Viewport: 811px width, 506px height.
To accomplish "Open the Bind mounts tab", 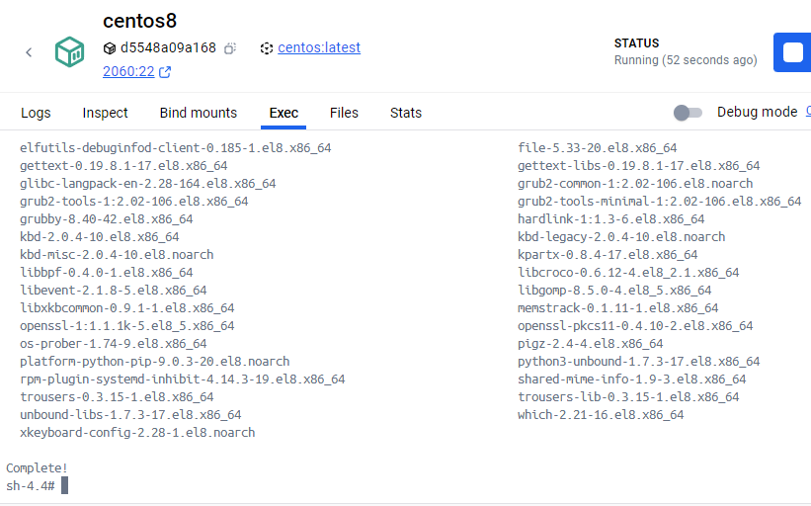I will [199, 113].
